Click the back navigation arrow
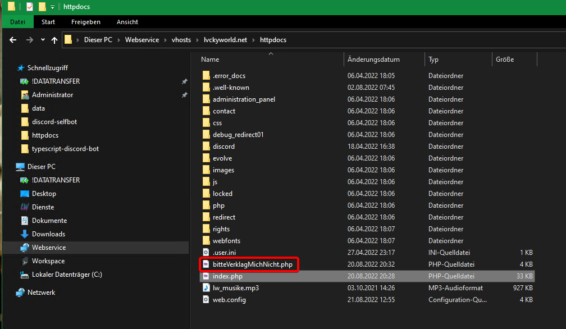Image resolution: width=566 pixels, height=329 pixels. (x=13, y=40)
